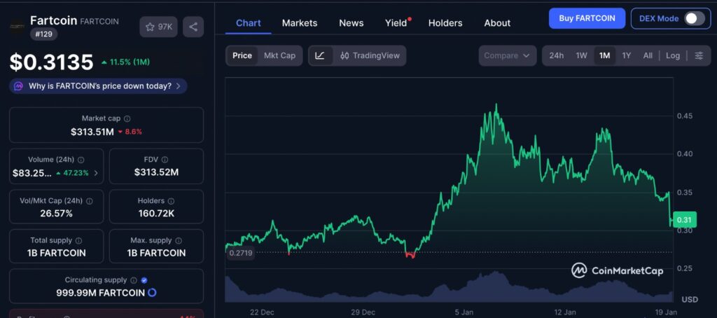Click Holders info icon
Image resolution: width=717 pixels, height=318 pixels.
pos(171,201)
